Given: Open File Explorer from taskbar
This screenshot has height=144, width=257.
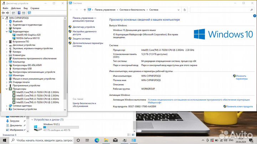Looking at the screenshot, I should tap(106, 140).
